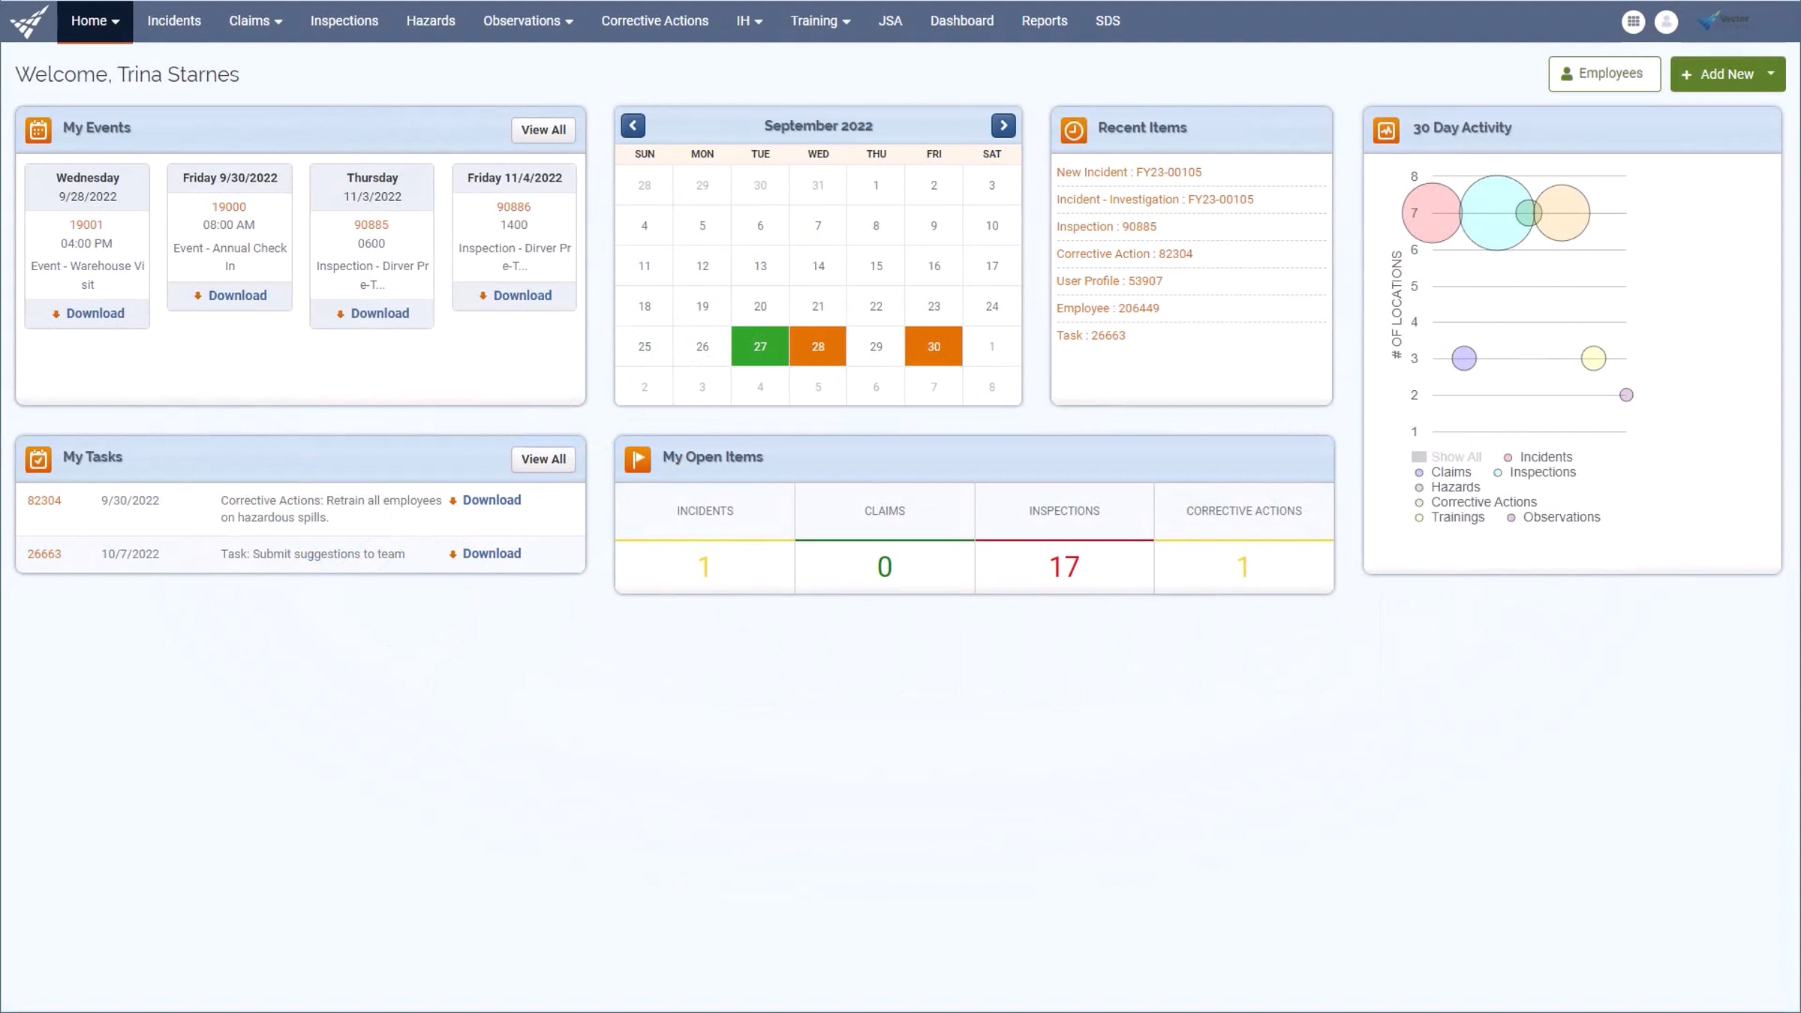This screenshot has width=1801, height=1013.
Task: Select September 28 on the calendar
Action: 818,347
